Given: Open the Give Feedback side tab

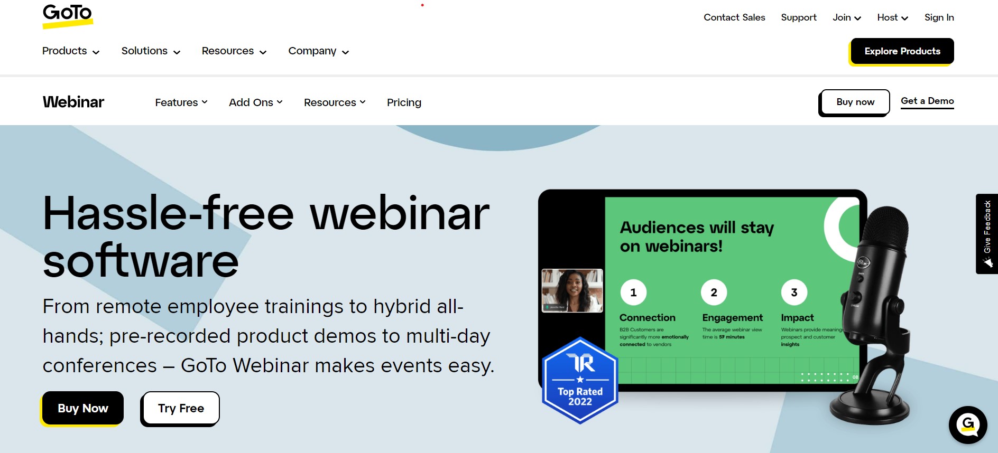Looking at the screenshot, I should coord(987,233).
